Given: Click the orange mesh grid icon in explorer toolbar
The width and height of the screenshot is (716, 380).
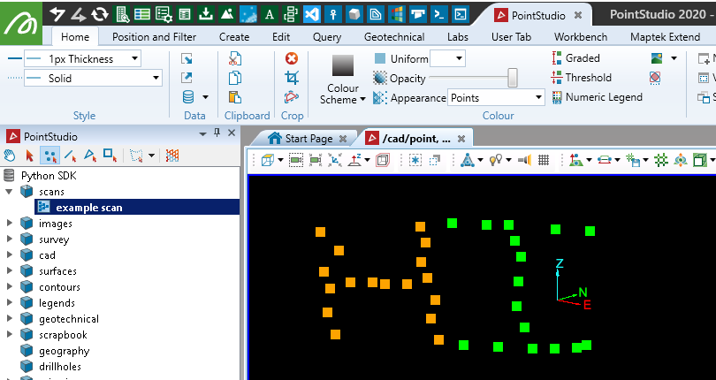Looking at the screenshot, I should [x=172, y=156].
